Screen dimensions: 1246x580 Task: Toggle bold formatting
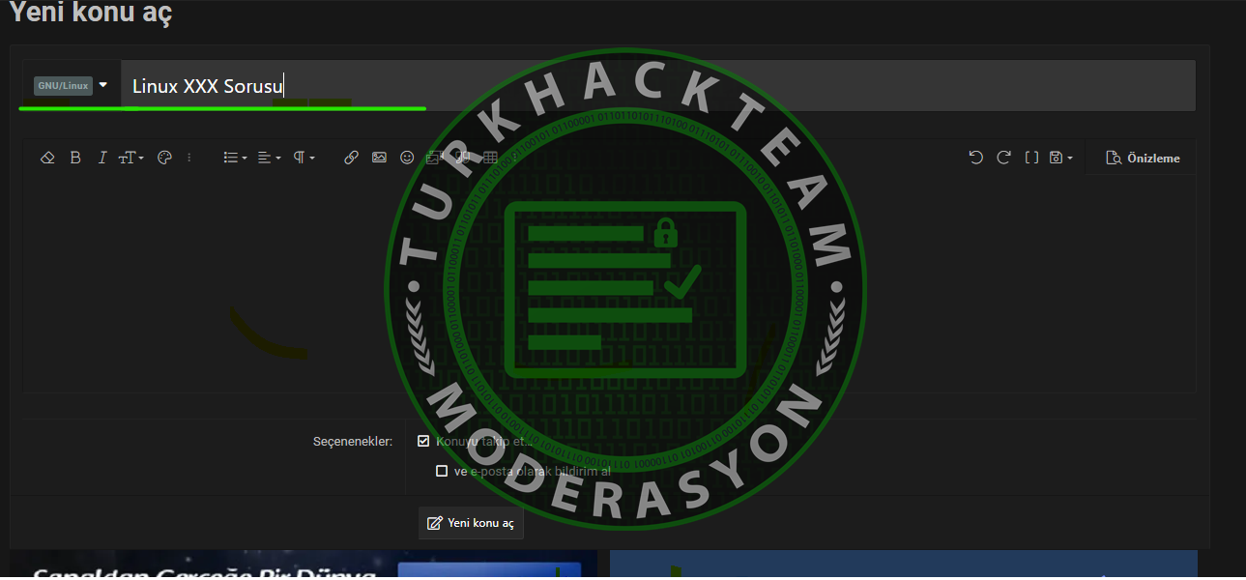pos(75,158)
